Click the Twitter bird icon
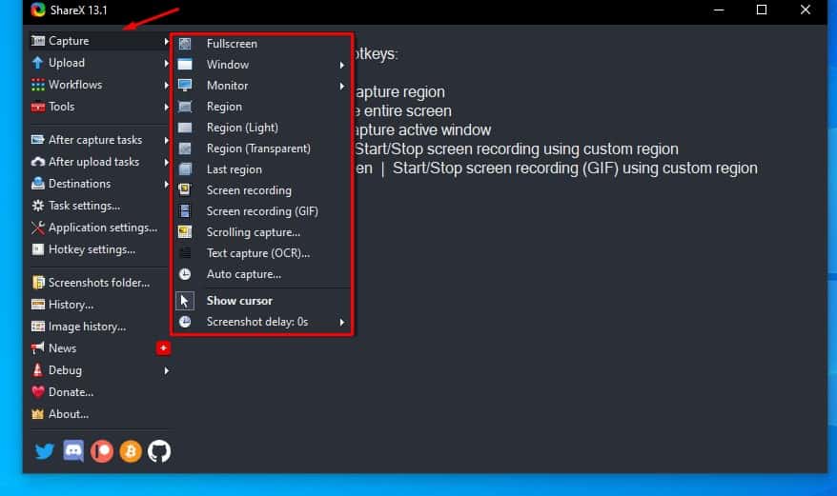 [x=45, y=451]
